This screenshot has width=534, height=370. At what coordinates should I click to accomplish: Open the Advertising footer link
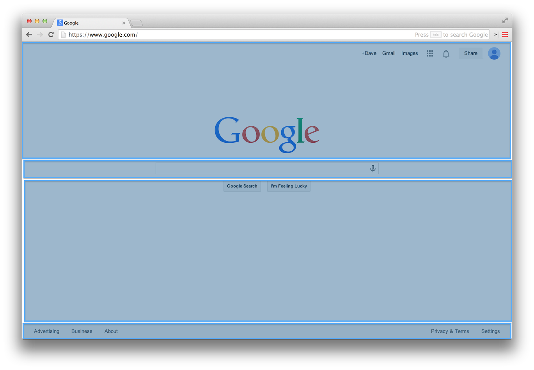(x=46, y=331)
